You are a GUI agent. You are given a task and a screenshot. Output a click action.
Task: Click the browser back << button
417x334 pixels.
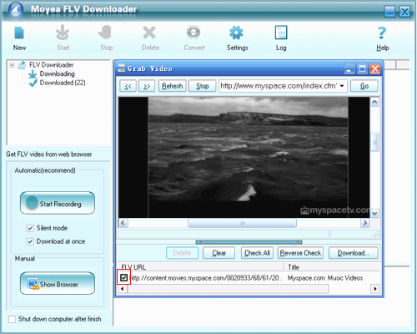pyautogui.click(x=128, y=86)
